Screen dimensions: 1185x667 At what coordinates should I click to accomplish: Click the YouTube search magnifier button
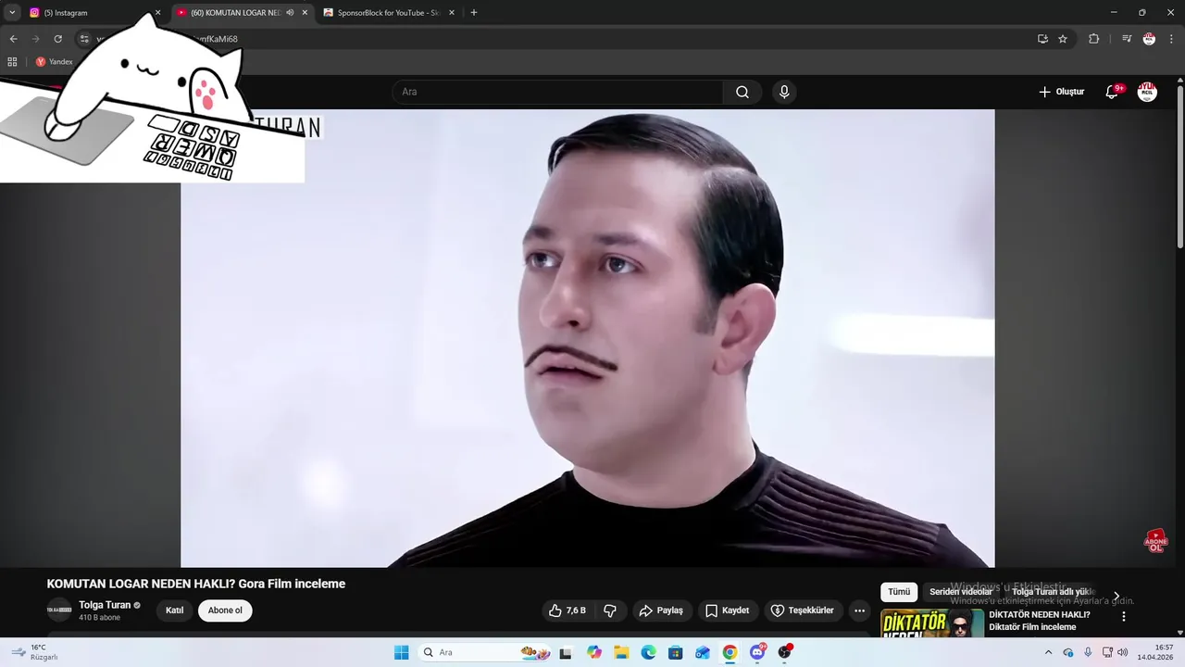click(742, 92)
